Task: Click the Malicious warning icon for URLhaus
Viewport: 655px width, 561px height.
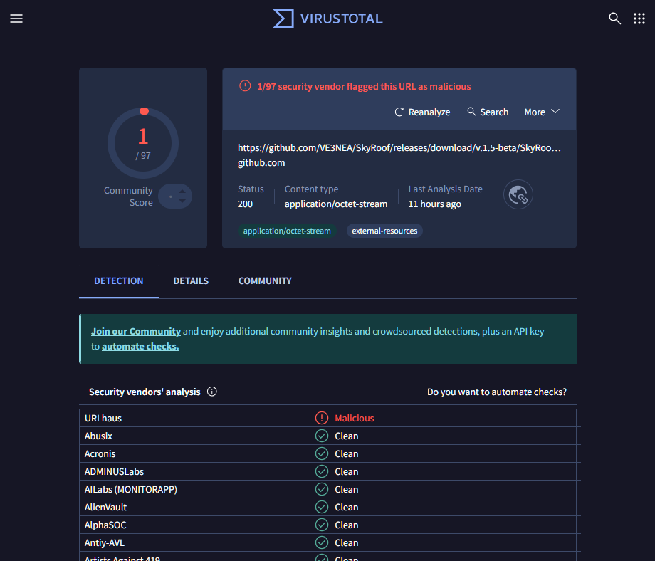Action: click(322, 418)
